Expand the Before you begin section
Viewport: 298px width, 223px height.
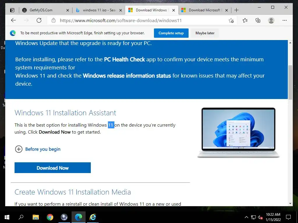(x=38, y=149)
